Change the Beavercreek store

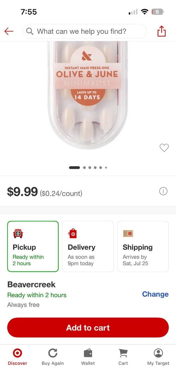tap(155, 294)
